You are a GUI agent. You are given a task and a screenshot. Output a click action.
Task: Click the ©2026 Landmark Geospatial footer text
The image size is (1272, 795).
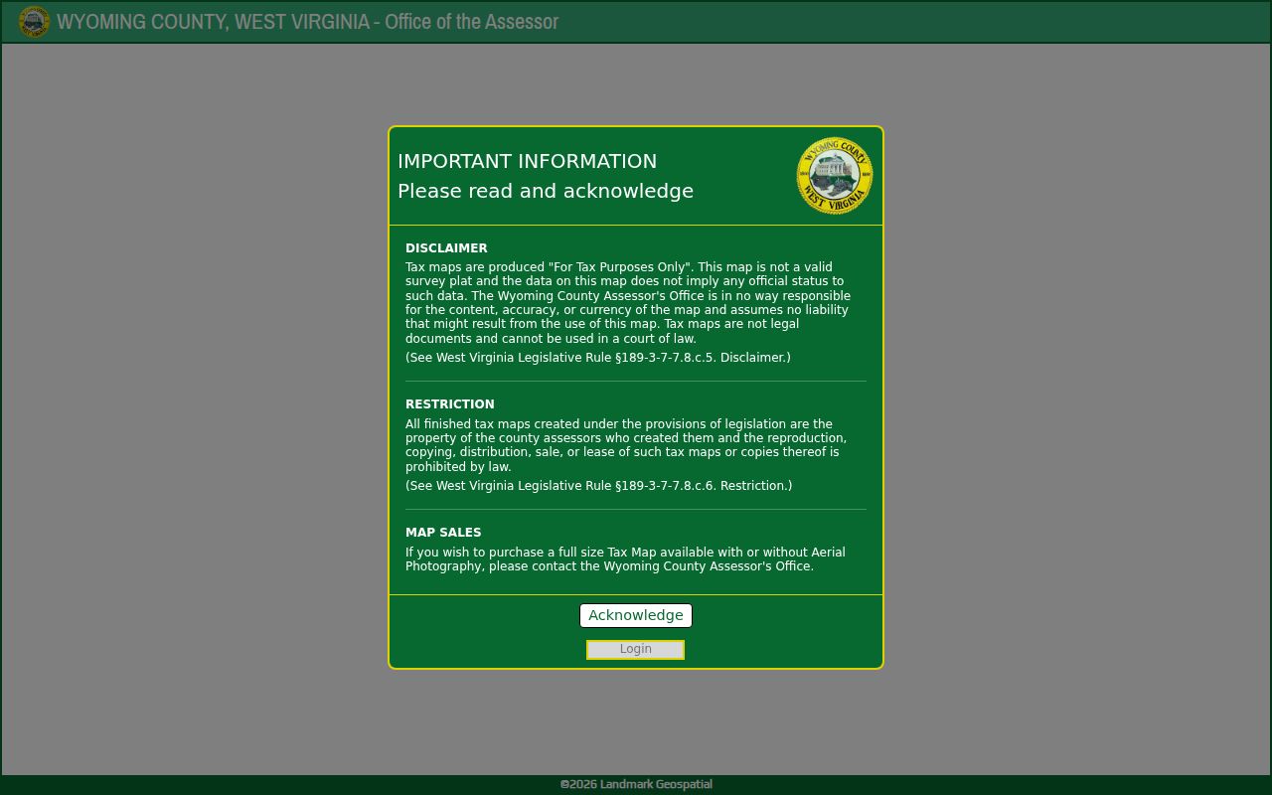[636, 784]
